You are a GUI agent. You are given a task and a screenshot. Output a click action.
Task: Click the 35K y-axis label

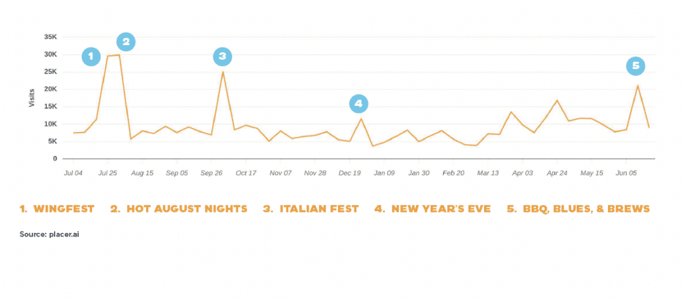click(x=51, y=37)
